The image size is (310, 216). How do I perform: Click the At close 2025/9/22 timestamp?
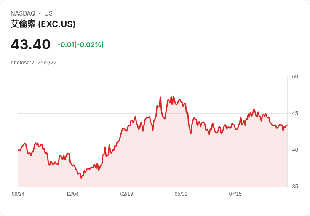pos(33,63)
